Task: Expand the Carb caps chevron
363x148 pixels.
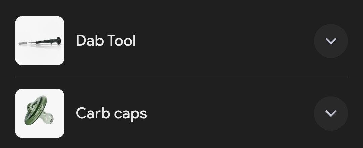Action: point(331,113)
